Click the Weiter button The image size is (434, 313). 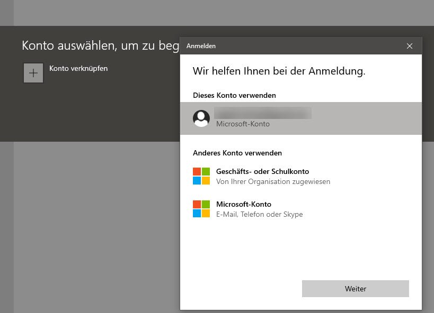[x=356, y=289]
